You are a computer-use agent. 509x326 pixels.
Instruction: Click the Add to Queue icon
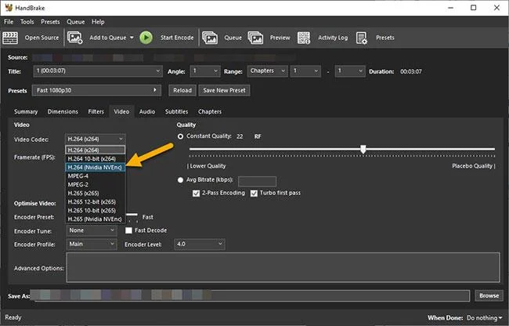coord(74,38)
